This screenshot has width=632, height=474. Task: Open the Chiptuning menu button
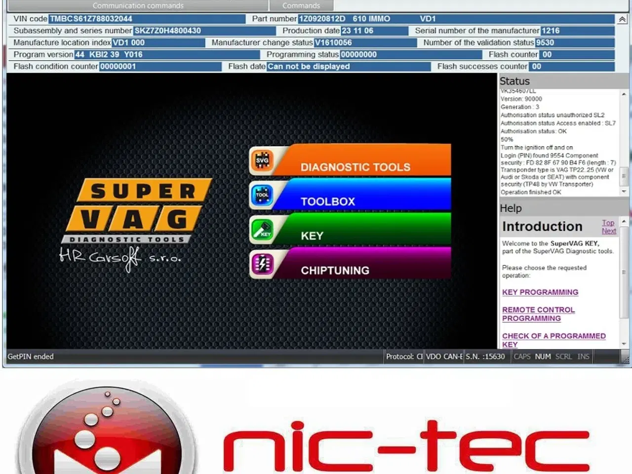tap(350, 264)
